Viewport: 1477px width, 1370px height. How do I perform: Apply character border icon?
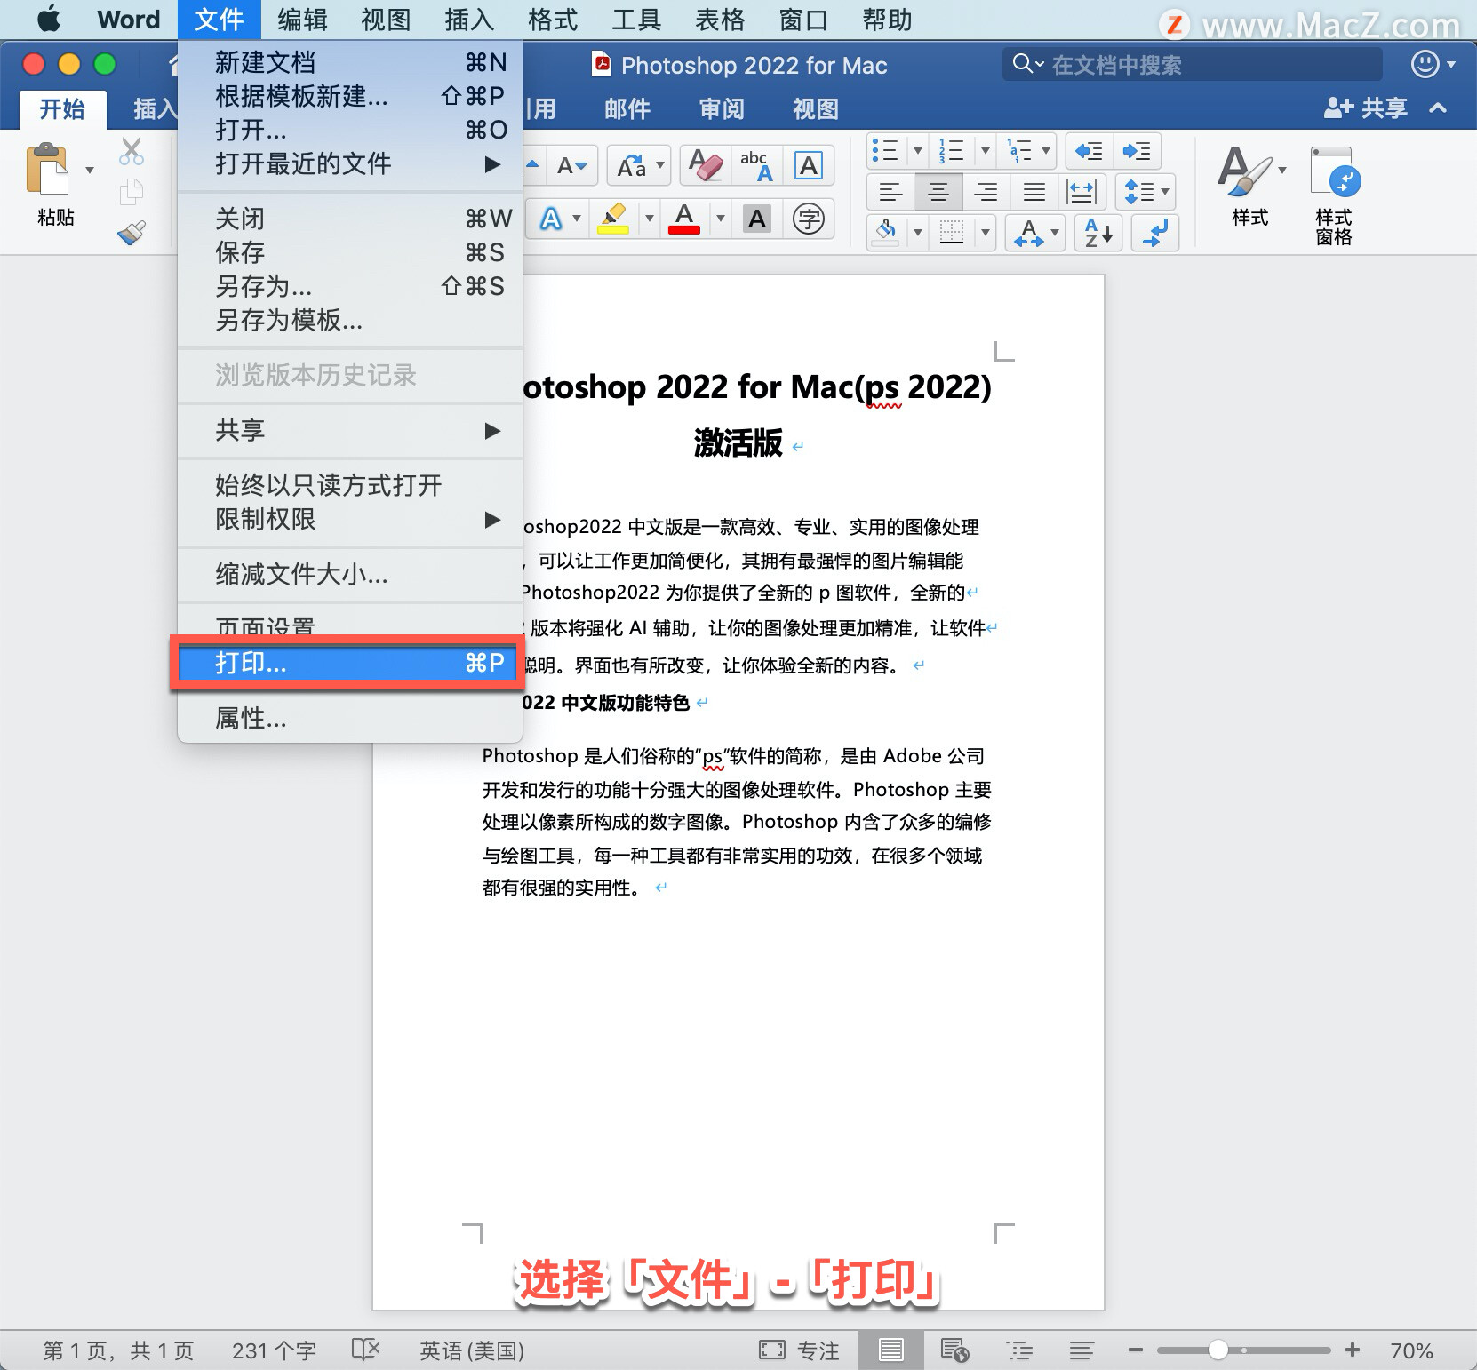click(809, 165)
